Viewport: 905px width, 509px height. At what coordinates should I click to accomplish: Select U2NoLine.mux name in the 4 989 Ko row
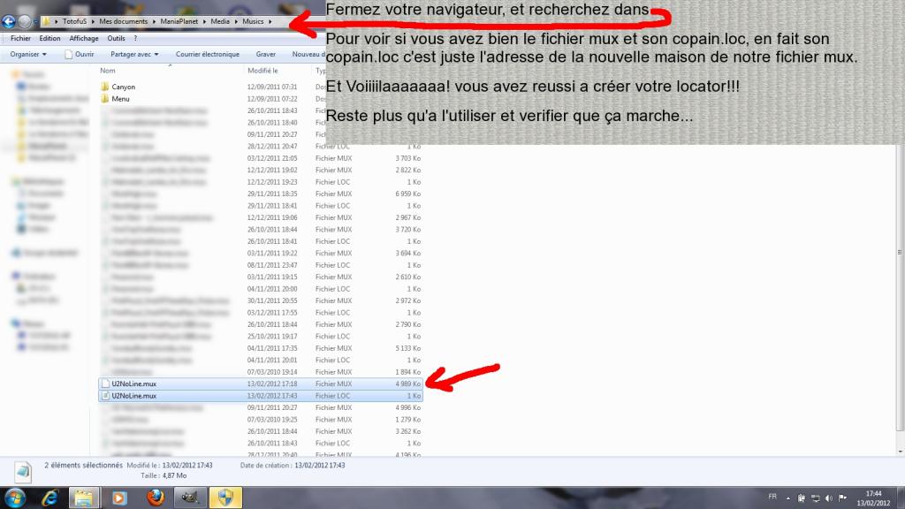pos(134,384)
